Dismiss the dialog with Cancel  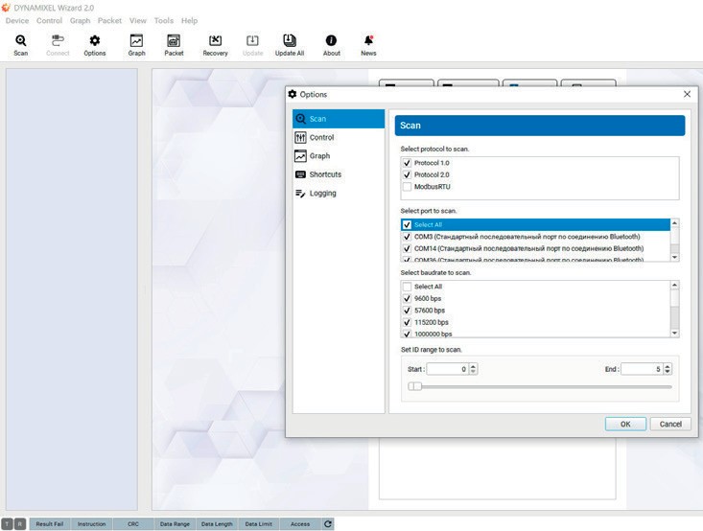tap(670, 424)
